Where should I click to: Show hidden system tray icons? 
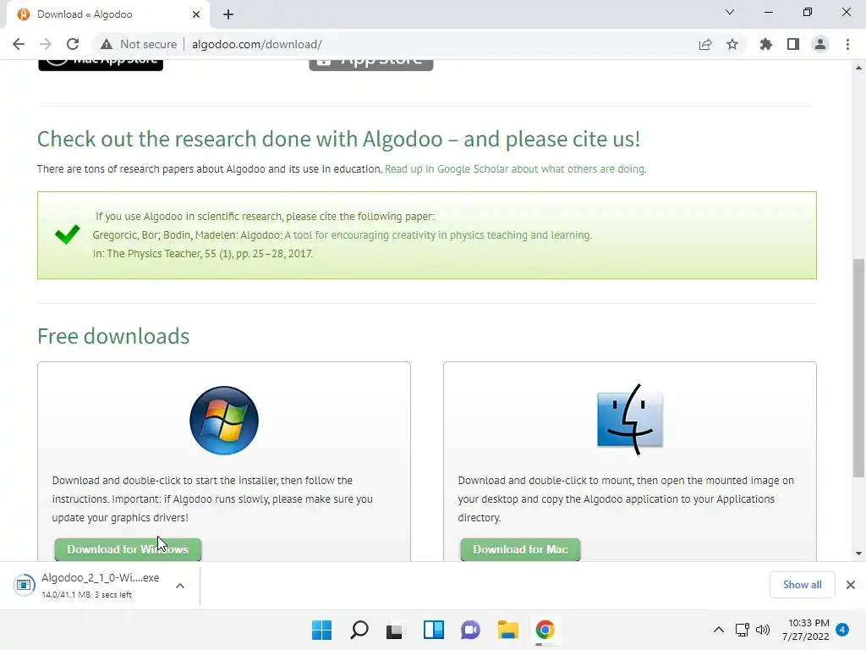[719, 630]
